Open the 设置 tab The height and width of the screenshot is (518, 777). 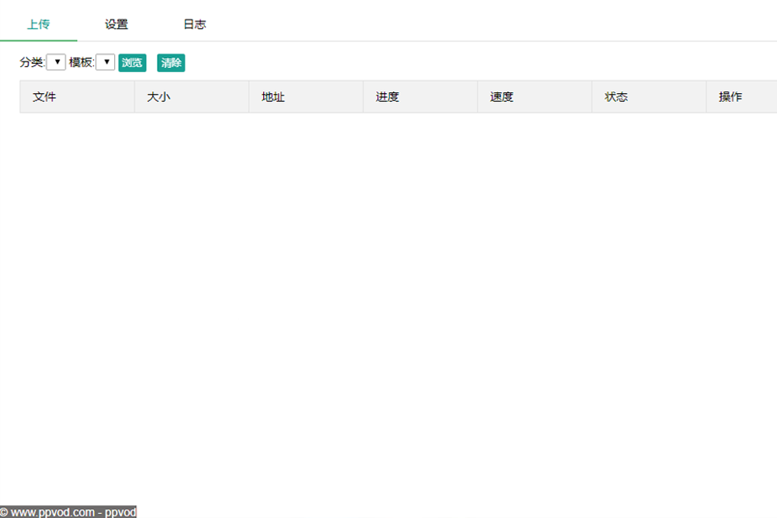[x=117, y=24]
